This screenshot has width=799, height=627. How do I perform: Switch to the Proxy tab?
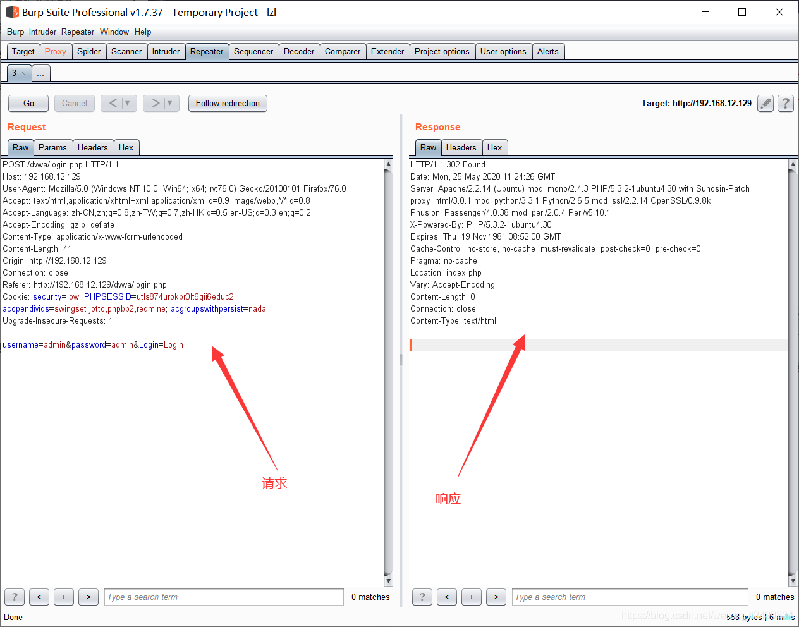[x=56, y=52]
